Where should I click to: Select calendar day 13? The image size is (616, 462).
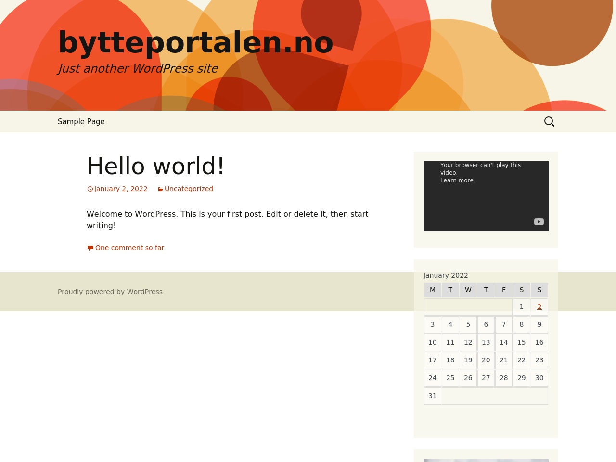coord(486,342)
